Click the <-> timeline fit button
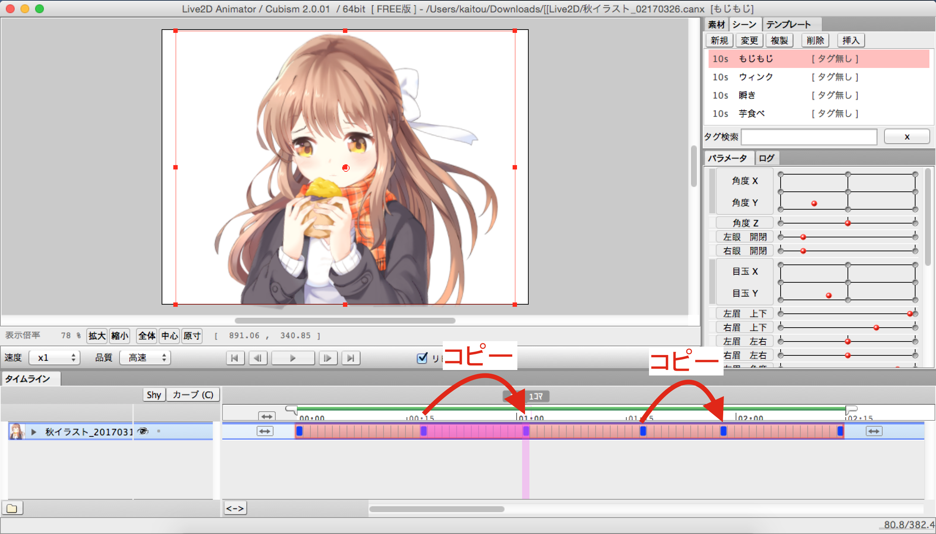This screenshot has height=534, width=936. pos(235,508)
